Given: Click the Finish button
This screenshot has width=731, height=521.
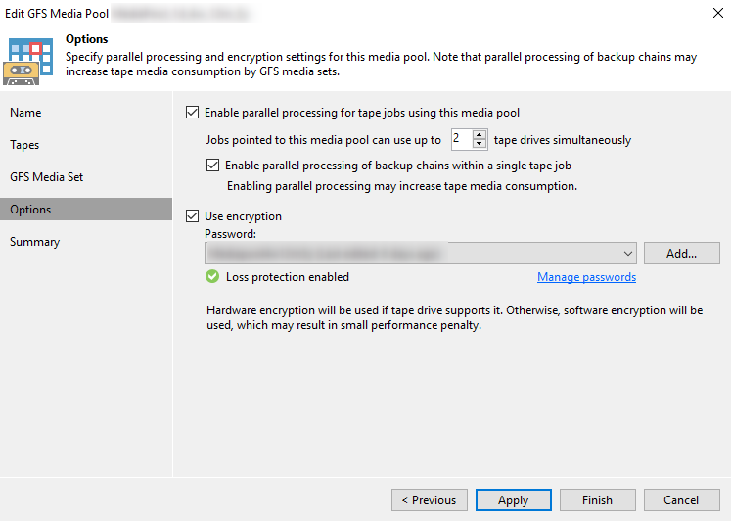Looking at the screenshot, I should click(597, 500).
